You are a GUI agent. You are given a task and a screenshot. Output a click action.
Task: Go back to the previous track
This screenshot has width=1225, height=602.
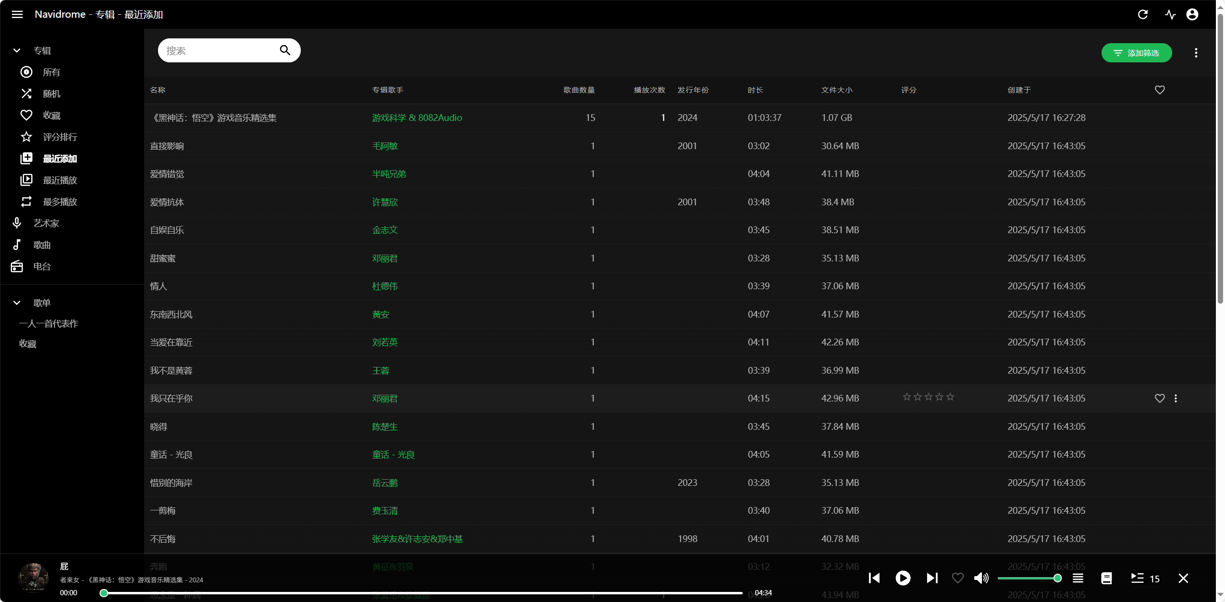coord(874,578)
